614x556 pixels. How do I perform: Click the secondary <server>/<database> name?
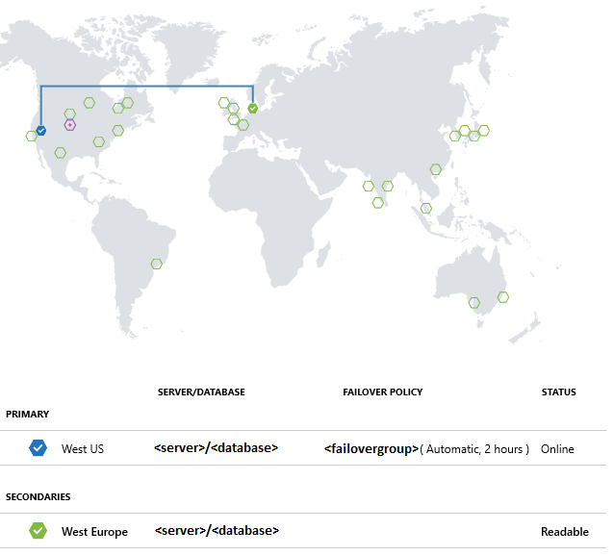point(217,531)
